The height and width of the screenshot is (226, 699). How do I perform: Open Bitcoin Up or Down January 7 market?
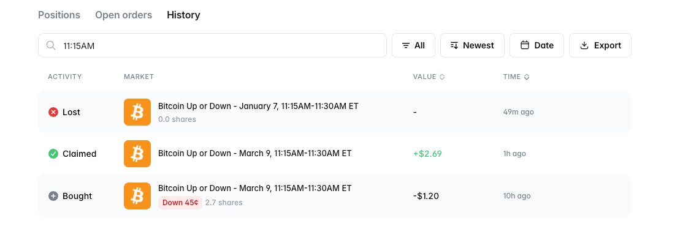tap(258, 107)
